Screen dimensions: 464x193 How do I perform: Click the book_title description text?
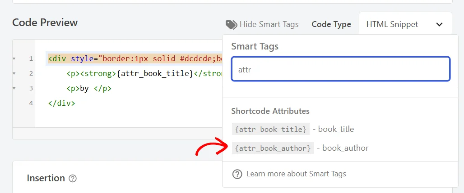coord(336,129)
